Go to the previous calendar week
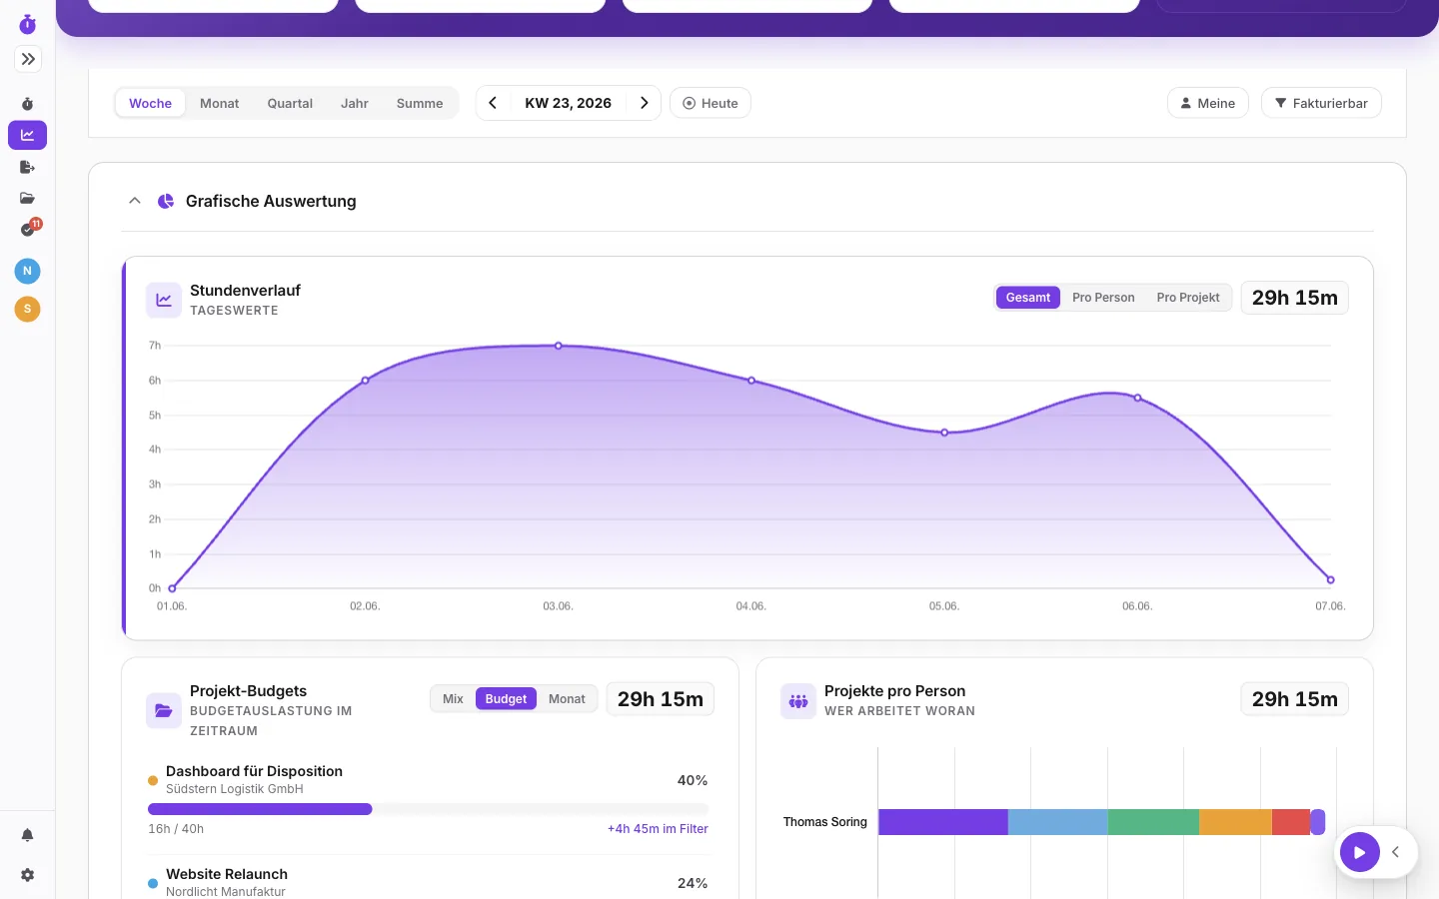 coord(493,103)
